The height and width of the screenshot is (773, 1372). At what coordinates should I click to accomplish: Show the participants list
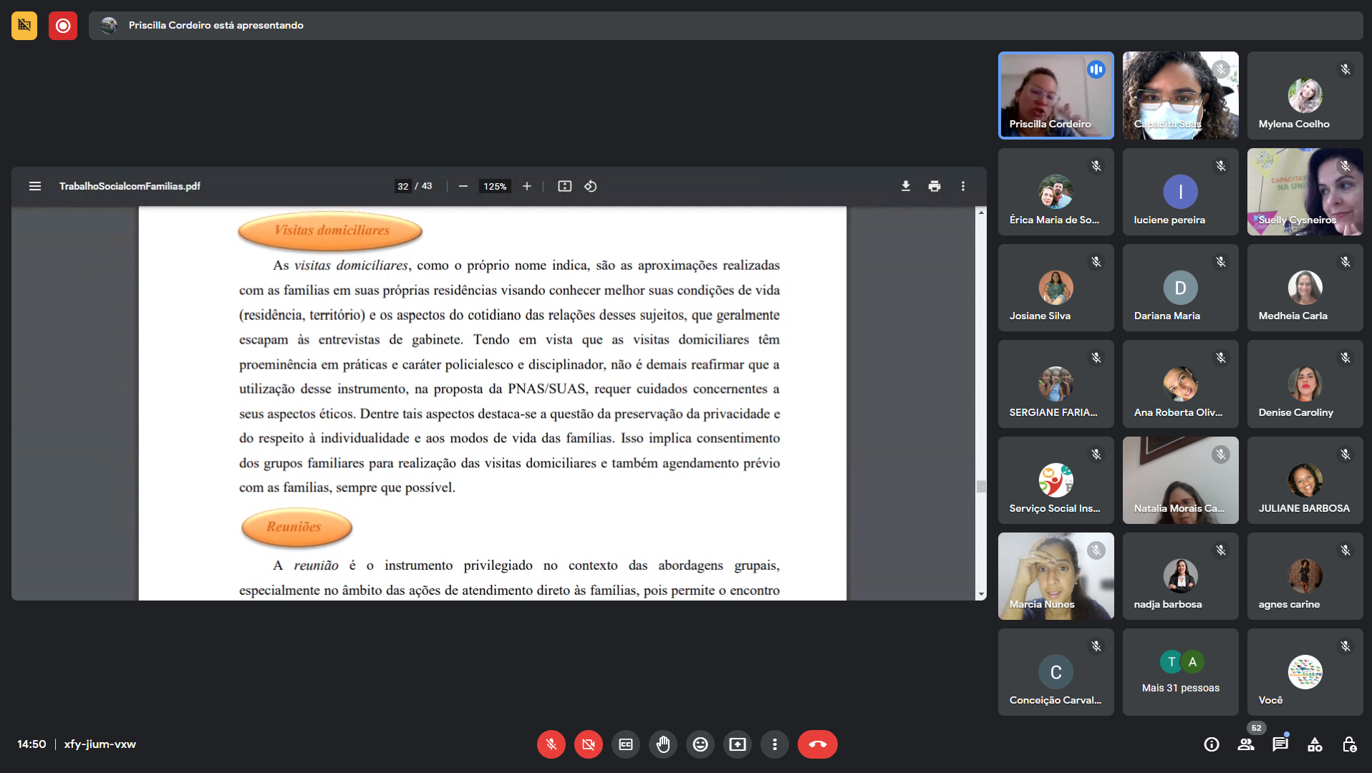(1246, 744)
